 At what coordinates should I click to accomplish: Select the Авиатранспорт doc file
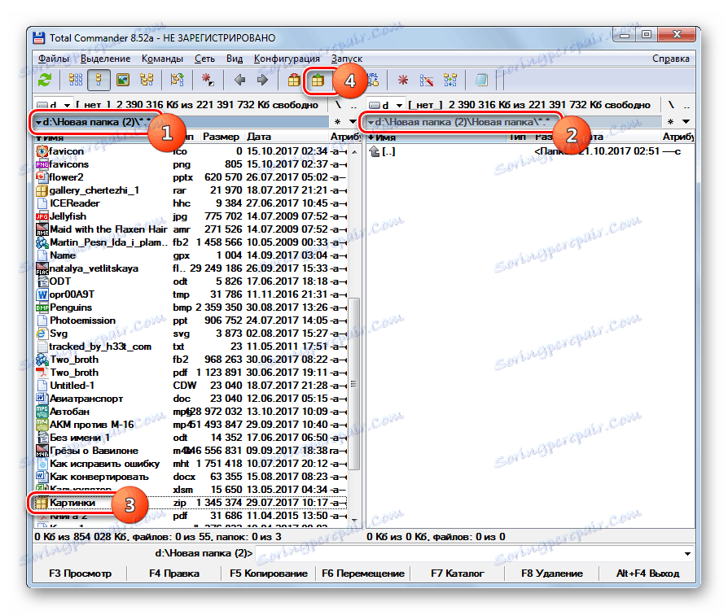pos(191,399)
